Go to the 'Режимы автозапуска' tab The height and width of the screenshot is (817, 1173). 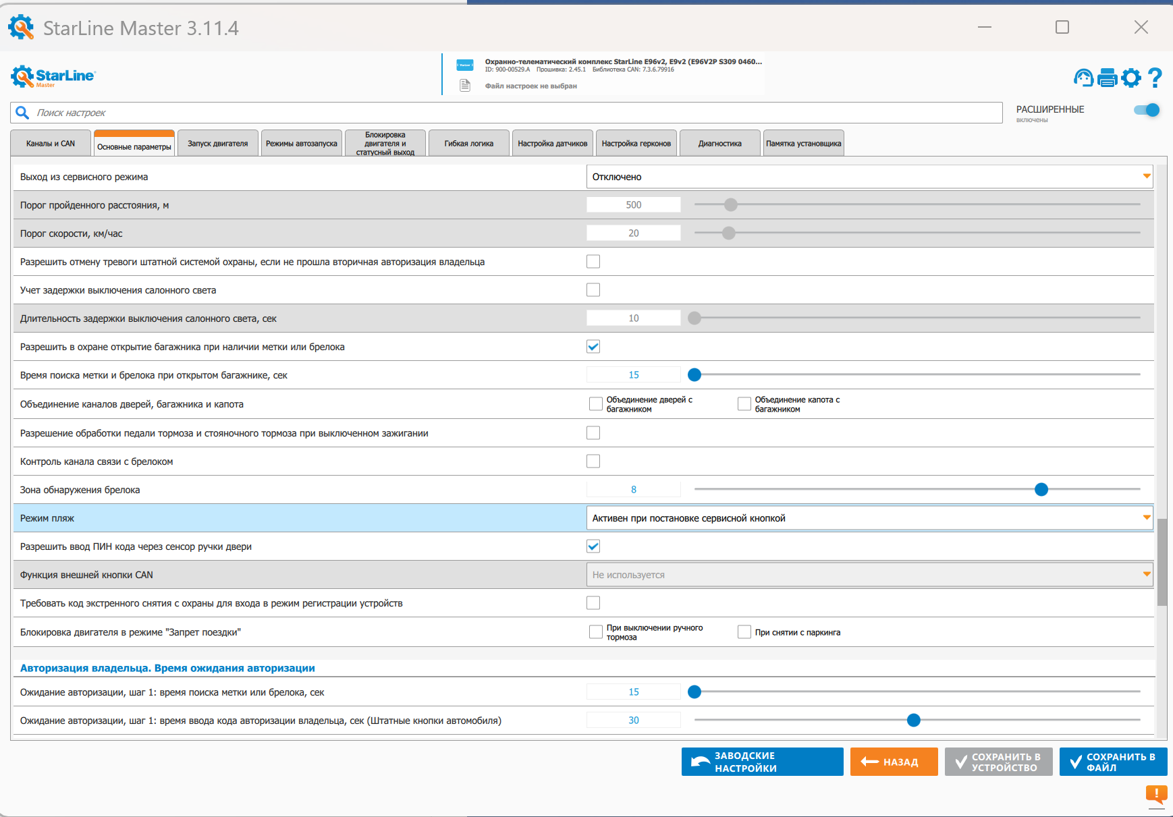click(302, 143)
